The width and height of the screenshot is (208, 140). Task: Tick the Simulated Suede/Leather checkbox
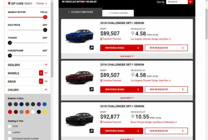10,138
